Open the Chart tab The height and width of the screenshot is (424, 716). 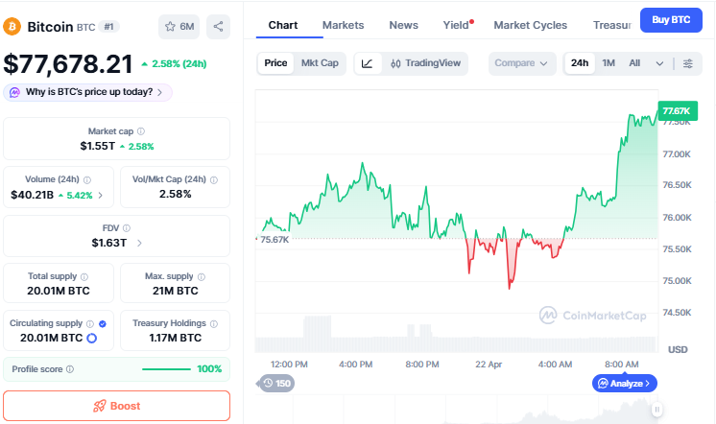(282, 25)
